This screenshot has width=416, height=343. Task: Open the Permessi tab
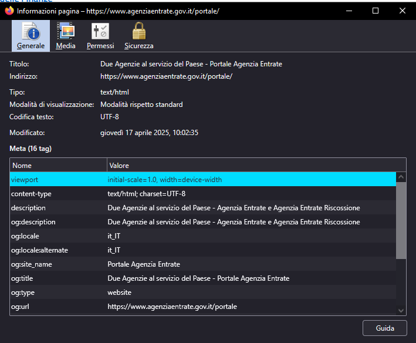(x=100, y=36)
